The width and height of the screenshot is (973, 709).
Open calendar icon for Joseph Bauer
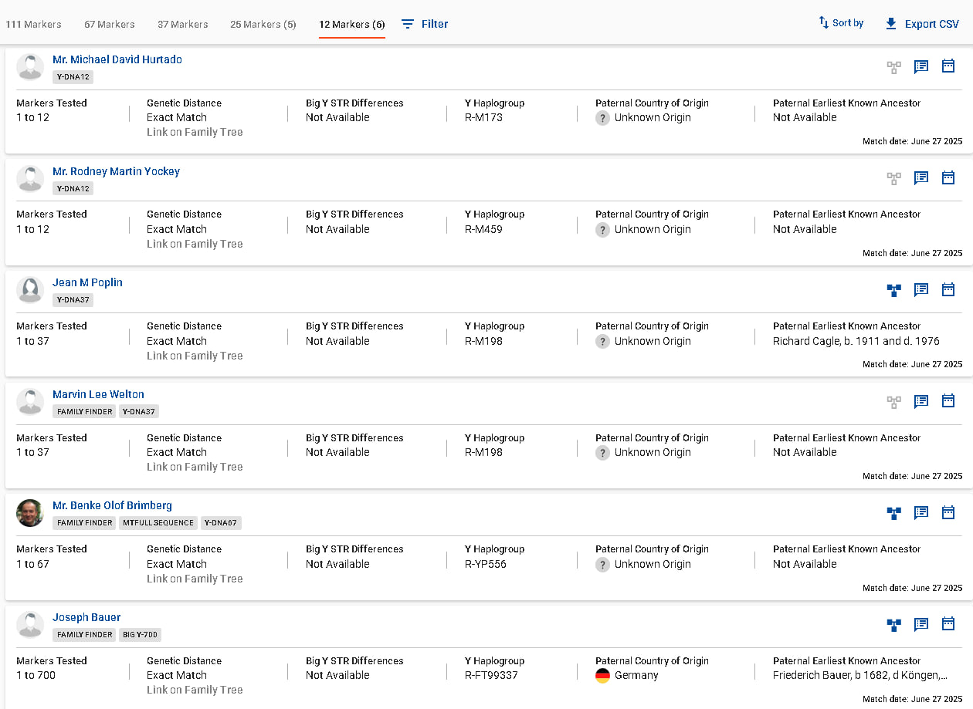948,624
